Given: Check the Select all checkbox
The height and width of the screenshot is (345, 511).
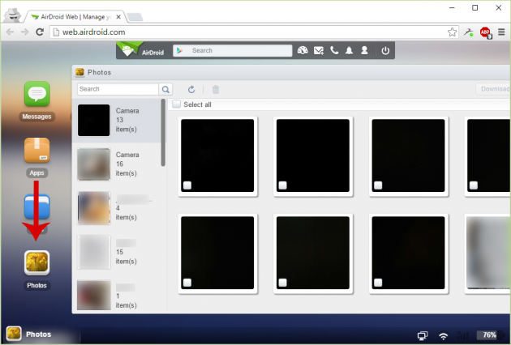Looking at the screenshot, I should [176, 104].
